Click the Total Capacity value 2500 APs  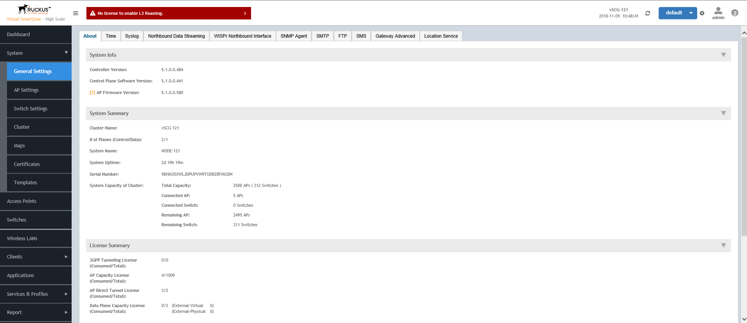[257, 185]
